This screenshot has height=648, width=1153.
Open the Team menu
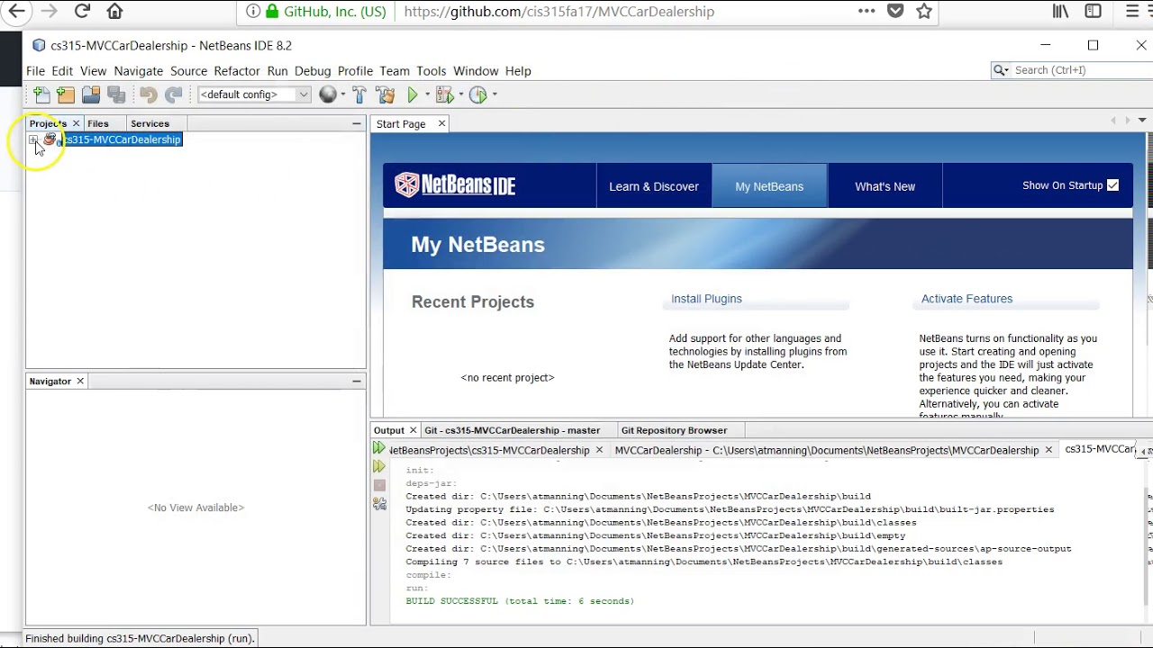click(395, 71)
